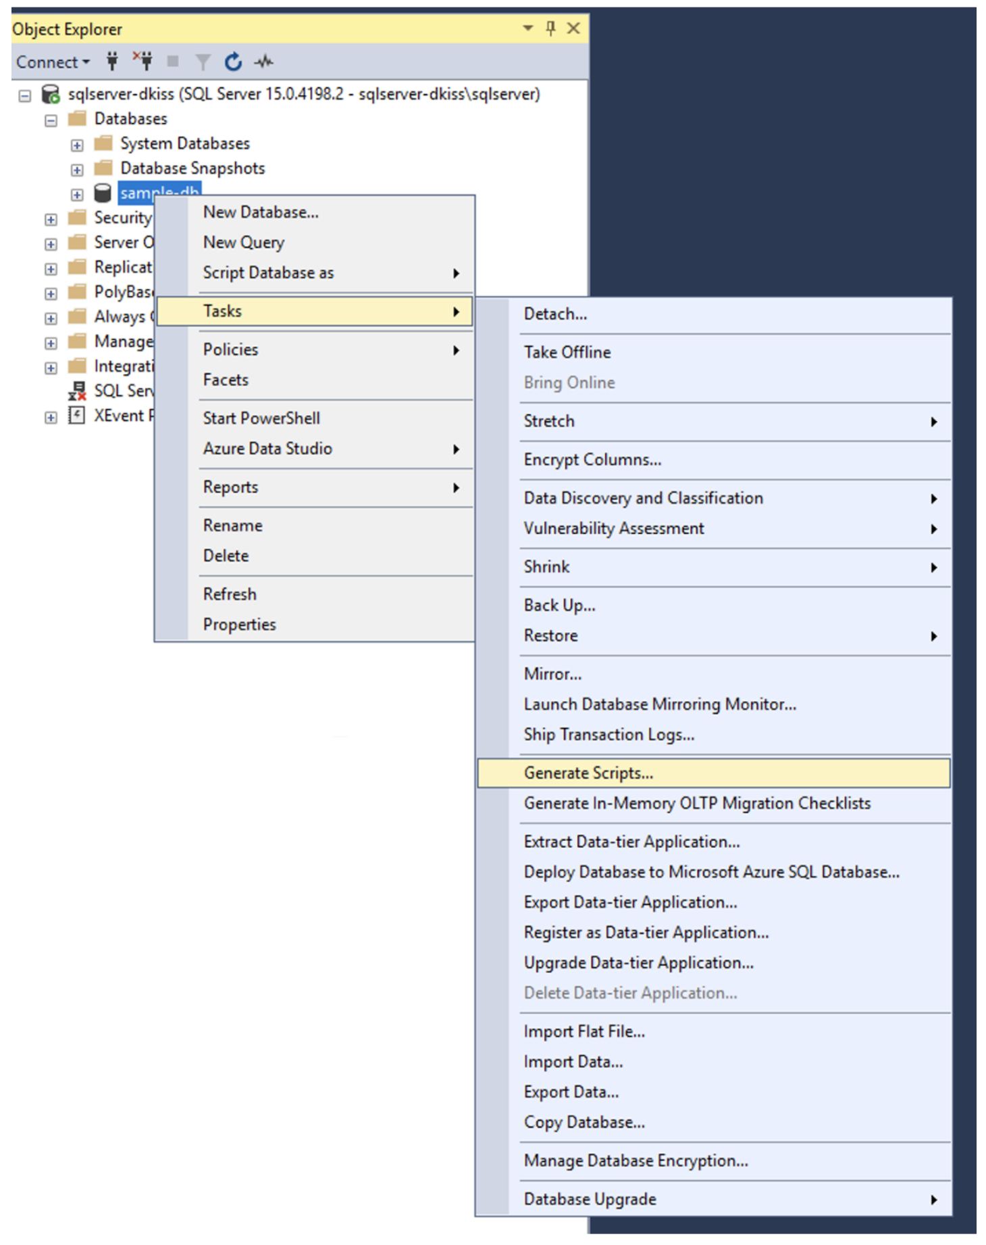Open the Policies submenu
The height and width of the screenshot is (1245, 986).
[x=315, y=349]
